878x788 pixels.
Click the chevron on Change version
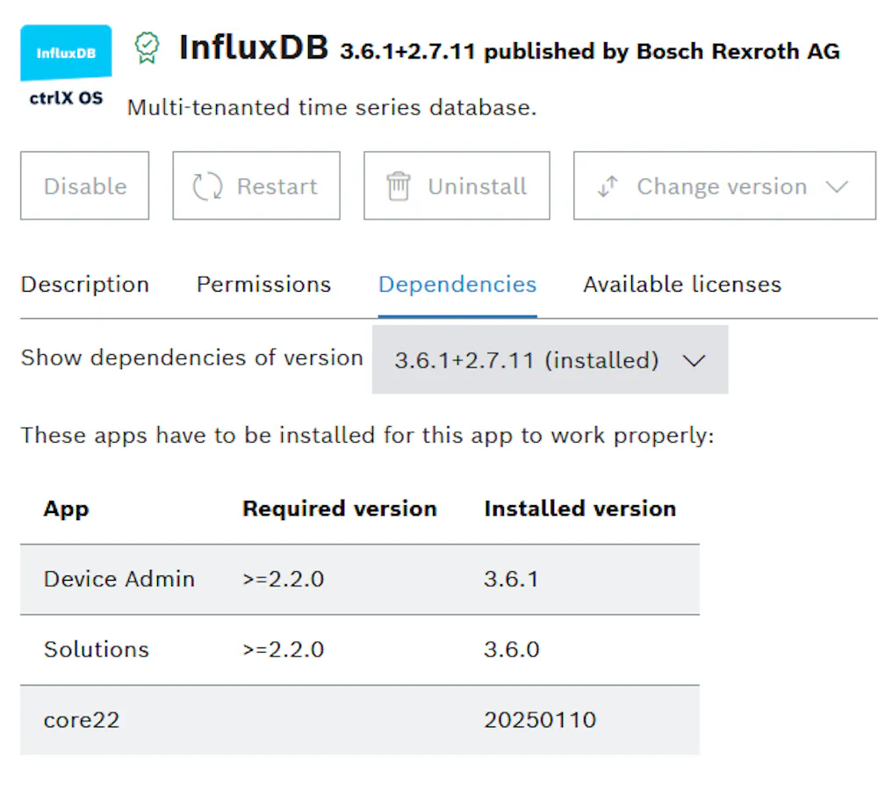837,186
